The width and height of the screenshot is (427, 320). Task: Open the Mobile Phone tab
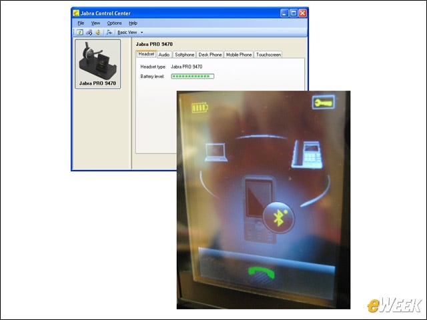(x=239, y=55)
